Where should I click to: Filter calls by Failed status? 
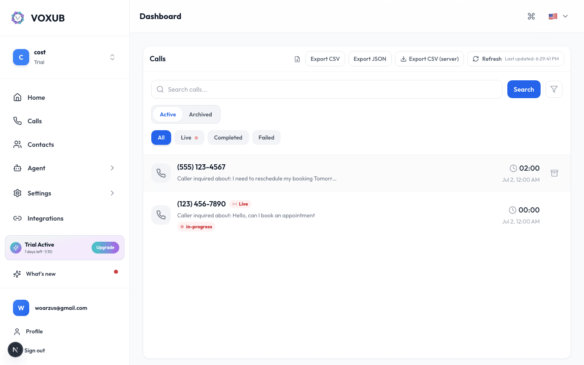(x=266, y=137)
